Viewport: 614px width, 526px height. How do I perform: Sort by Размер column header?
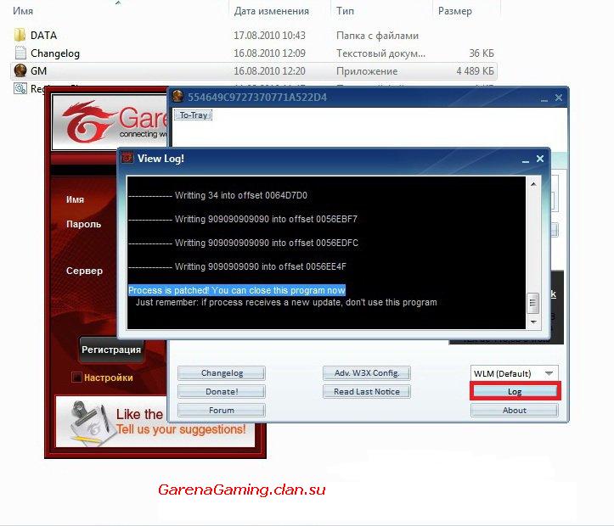pyautogui.click(x=455, y=11)
